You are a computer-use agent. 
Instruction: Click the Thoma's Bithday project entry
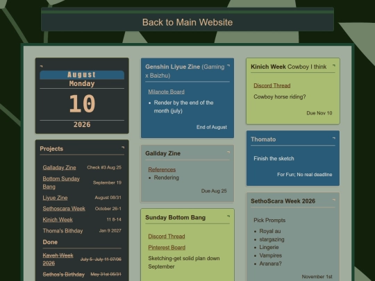62,231
